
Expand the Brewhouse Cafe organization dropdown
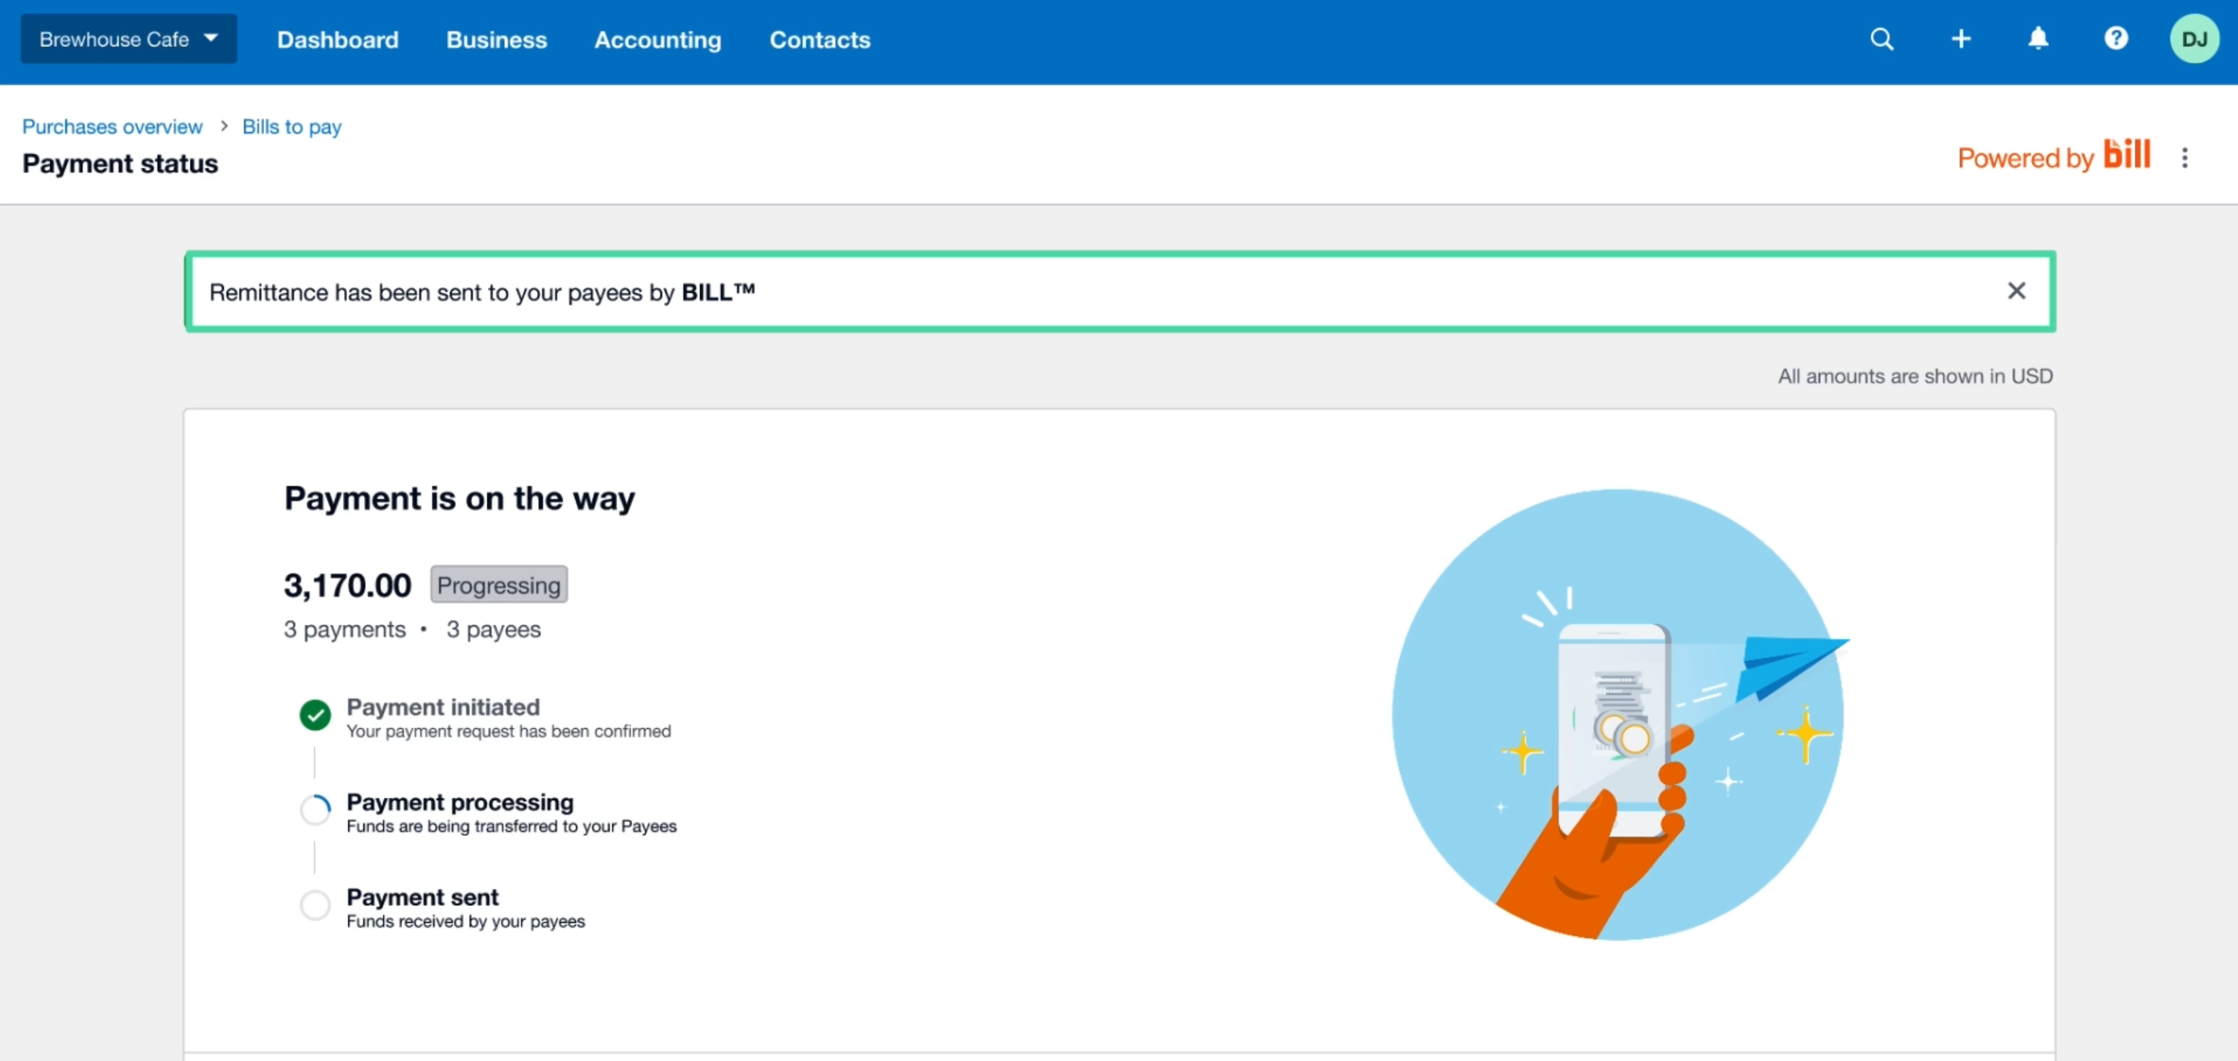[x=129, y=39]
